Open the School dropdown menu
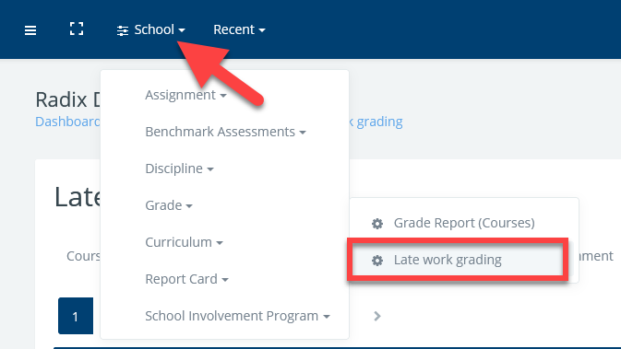Viewport: 621px width, 349px height. [151, 29]
